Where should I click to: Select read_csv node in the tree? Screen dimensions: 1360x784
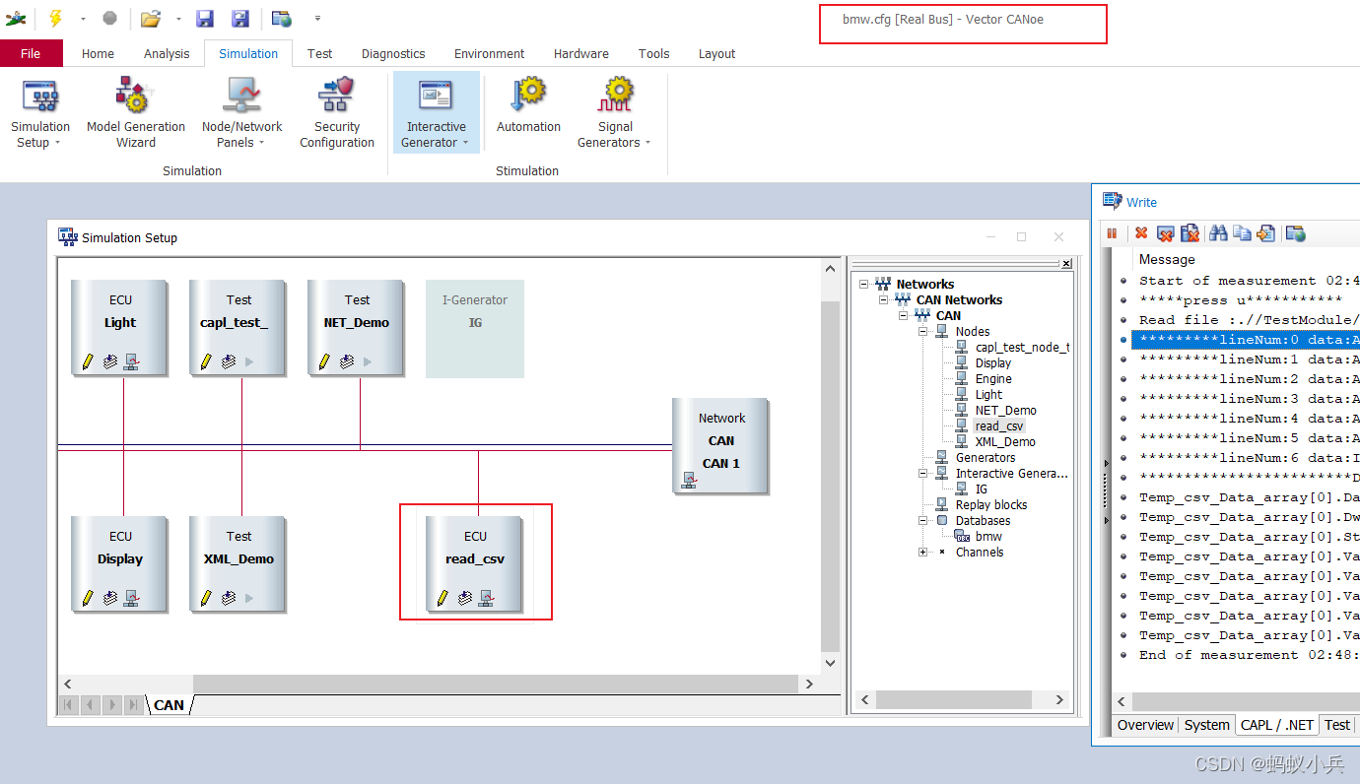point(999,426)
